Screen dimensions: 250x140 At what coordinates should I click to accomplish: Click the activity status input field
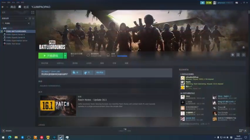tap(105, 86)
